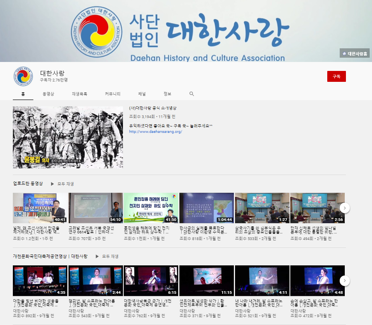Click '조회수 707회 • 3주 전' text
The image size is (372, 325).
tap(87, 238)
